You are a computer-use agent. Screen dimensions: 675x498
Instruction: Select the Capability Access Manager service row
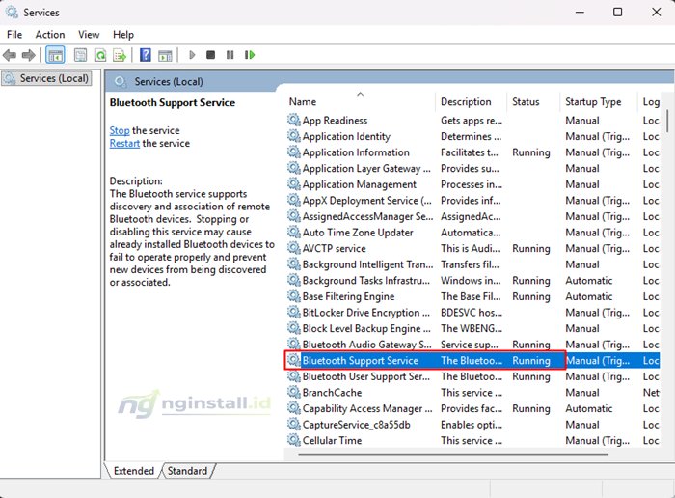tap(472, 408)
